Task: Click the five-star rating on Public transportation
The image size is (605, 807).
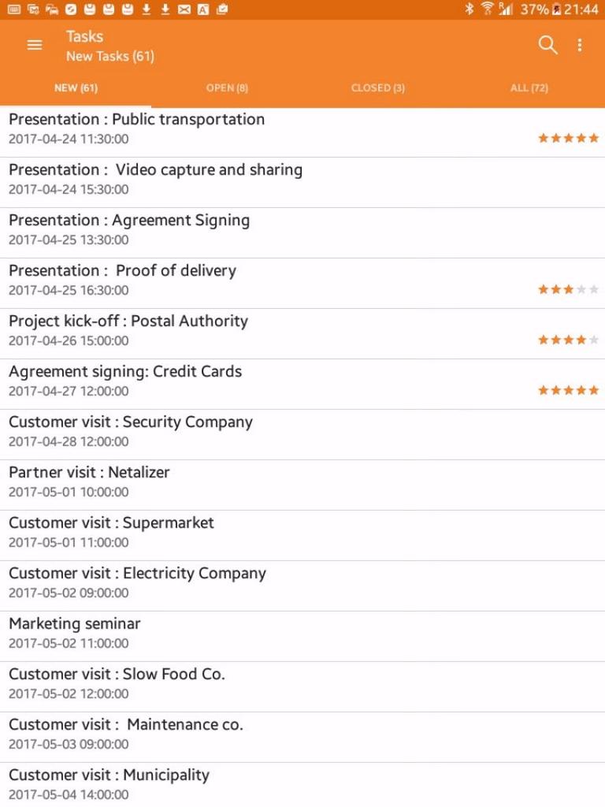Action: click(569, 138)
